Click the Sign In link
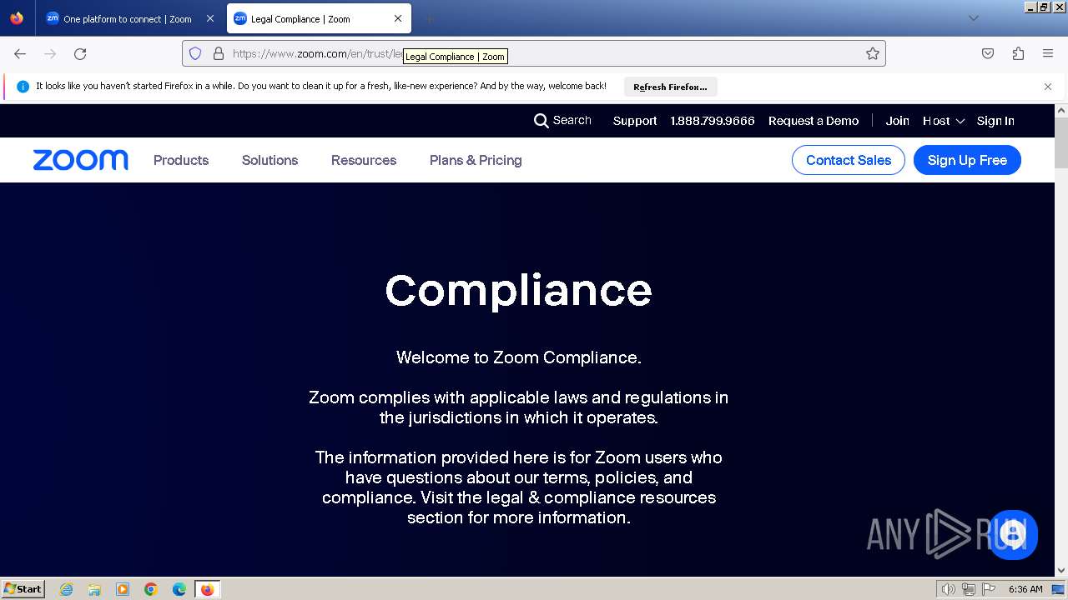 995,121
